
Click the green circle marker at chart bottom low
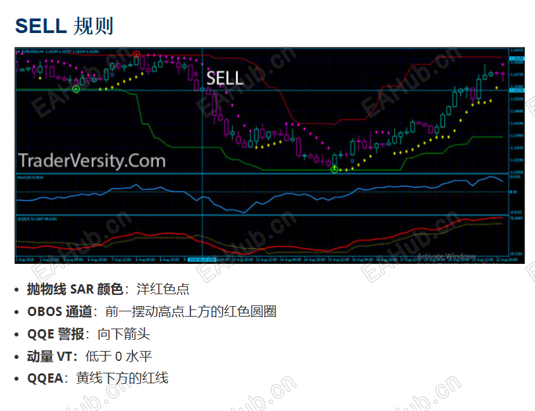pos(335,170)
